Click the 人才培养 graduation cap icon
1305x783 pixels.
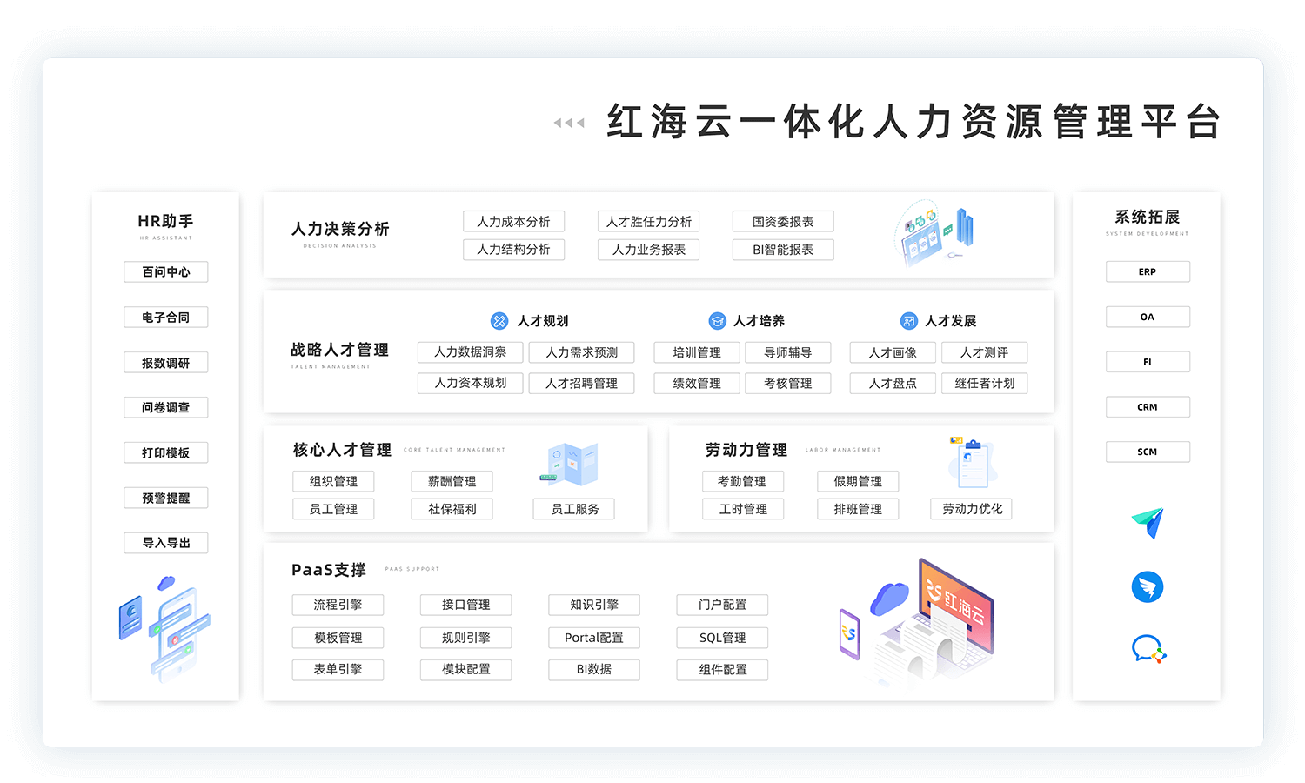point(717,321)
